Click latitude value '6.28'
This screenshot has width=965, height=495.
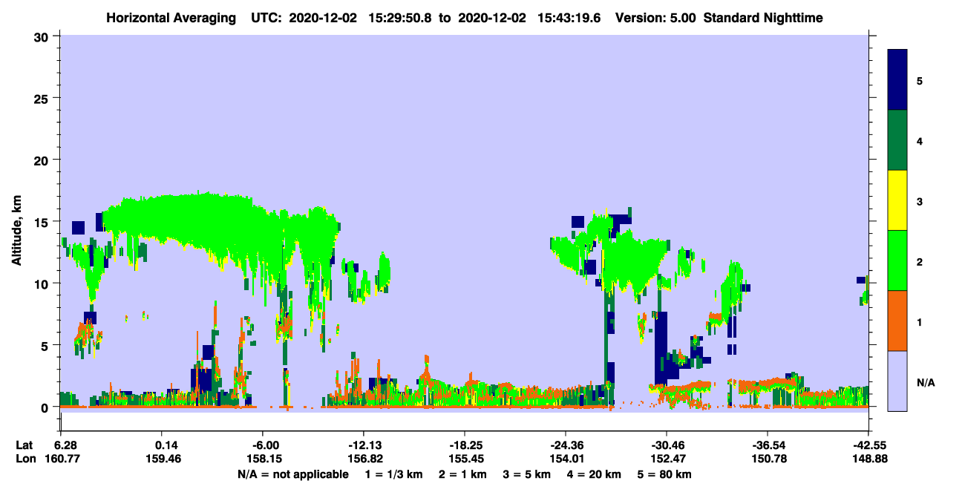[65, 445]
